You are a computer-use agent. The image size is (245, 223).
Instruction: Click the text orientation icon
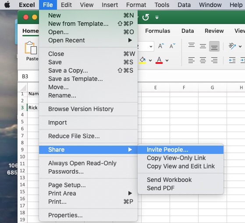pyautogui.click(x=232, y=46)
